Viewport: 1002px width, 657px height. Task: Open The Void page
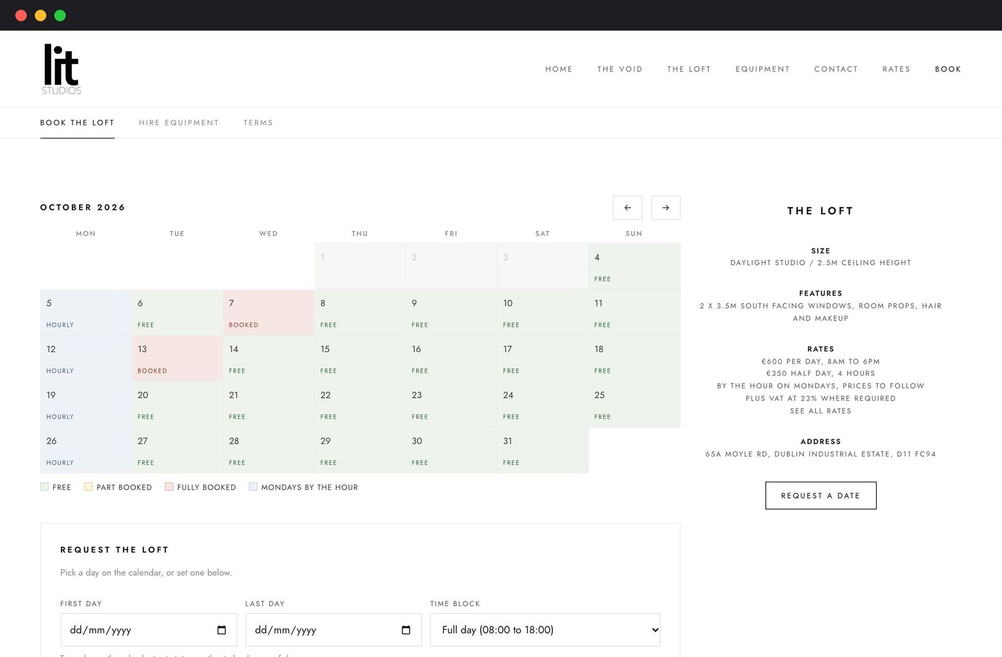620,69
